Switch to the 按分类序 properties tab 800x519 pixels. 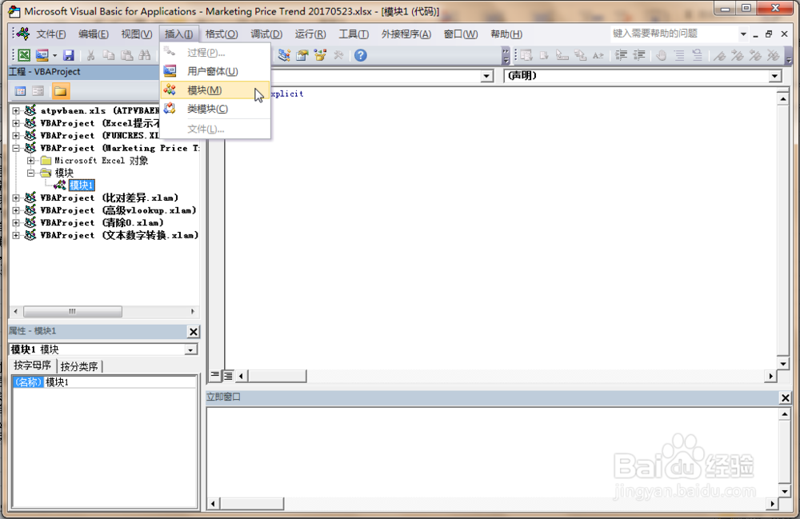point(79,366)
